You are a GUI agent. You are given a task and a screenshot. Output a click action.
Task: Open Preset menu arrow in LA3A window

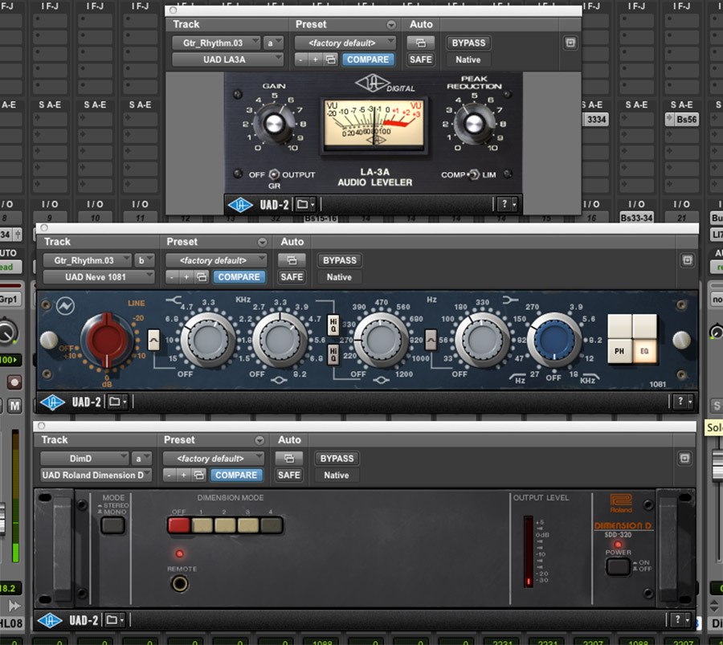391,24
